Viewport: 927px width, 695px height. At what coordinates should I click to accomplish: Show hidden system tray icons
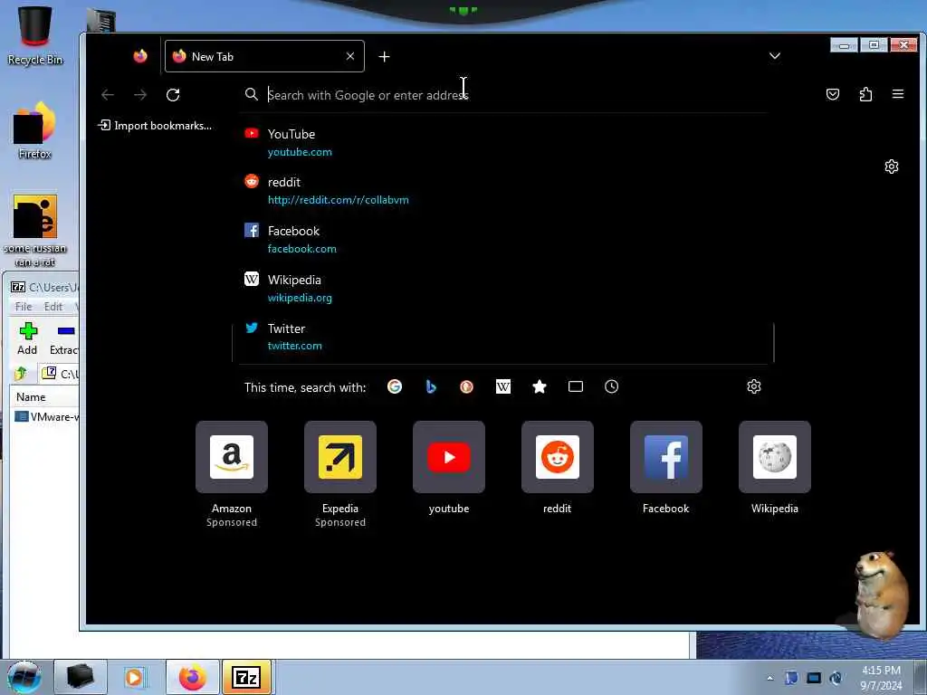pos(769,678)
